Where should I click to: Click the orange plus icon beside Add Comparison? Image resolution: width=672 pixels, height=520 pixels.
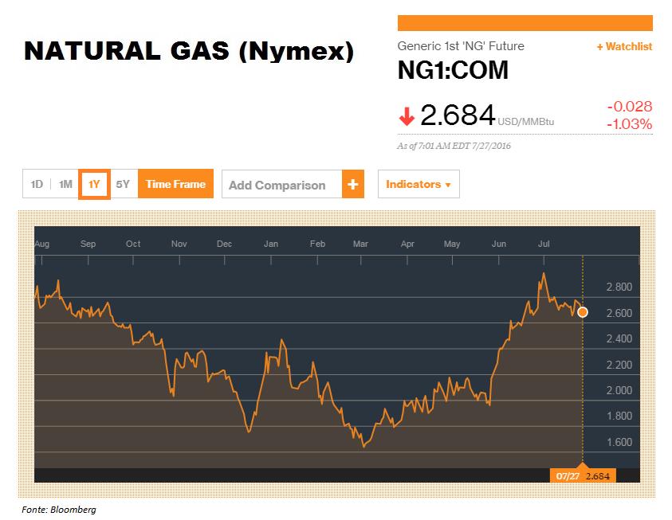(352, 184)
